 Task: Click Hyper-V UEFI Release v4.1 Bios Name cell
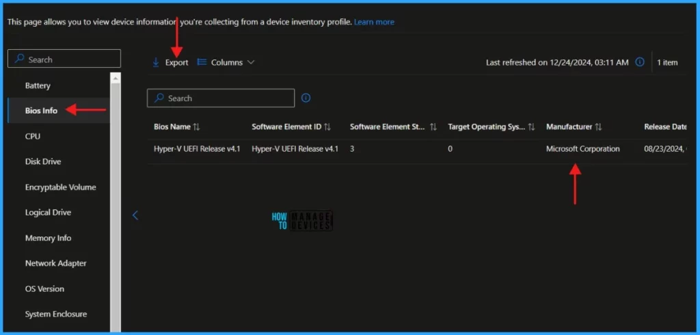click(197, 149)
